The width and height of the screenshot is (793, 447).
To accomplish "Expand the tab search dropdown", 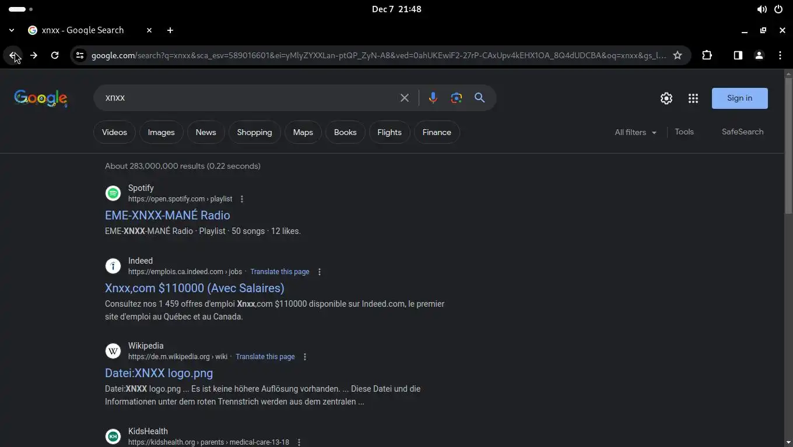I will 12,30.
